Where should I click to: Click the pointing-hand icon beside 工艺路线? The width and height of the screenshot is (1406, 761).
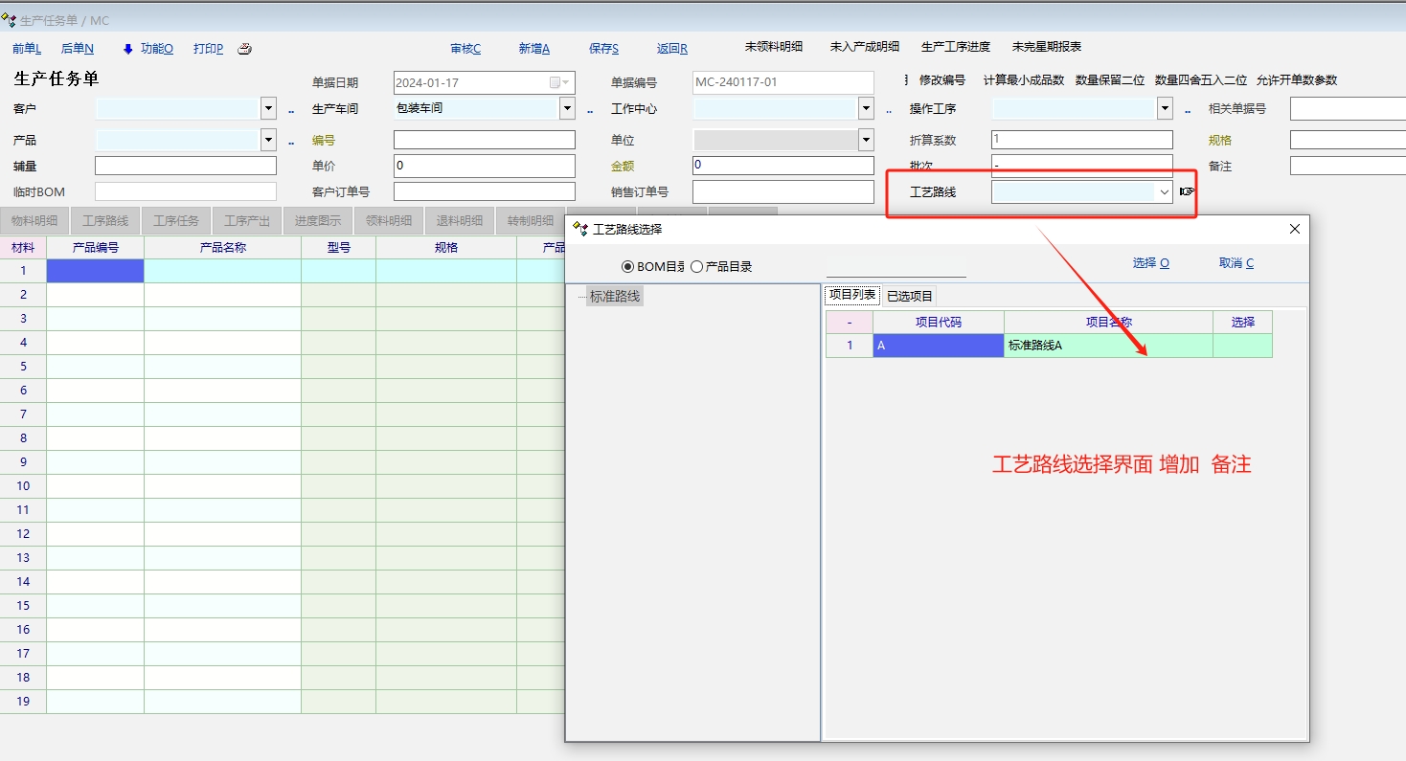1188,191
